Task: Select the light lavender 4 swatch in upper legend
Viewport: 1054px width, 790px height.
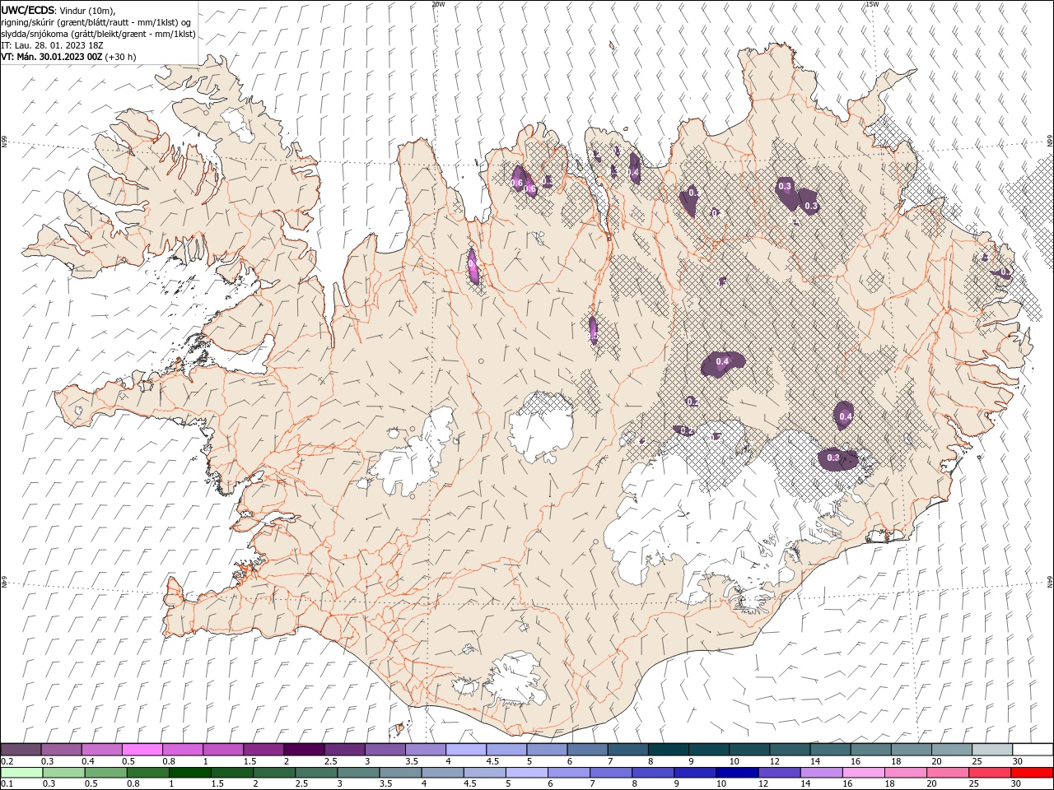Action: point(465,750)
